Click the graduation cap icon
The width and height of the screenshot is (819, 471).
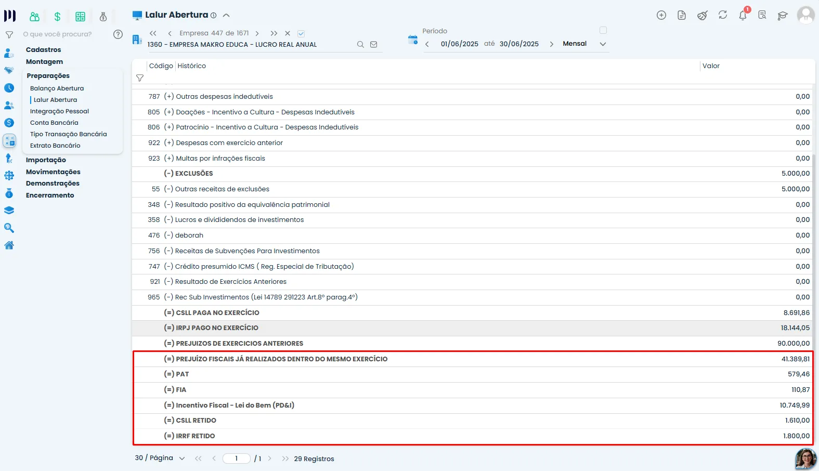783,16
